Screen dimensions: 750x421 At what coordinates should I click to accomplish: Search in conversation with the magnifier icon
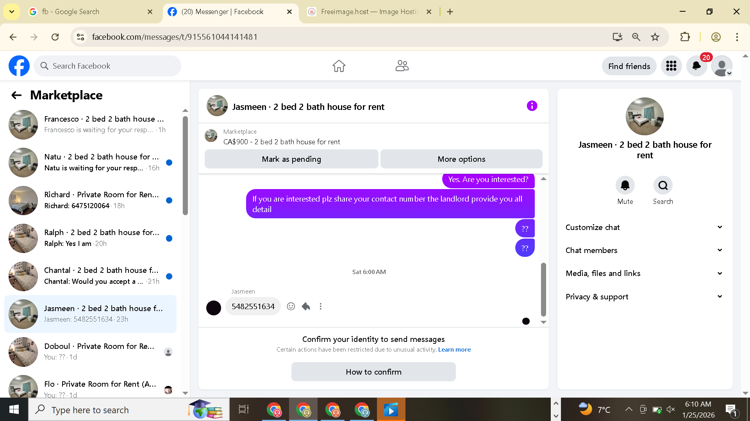coord(663,185)
